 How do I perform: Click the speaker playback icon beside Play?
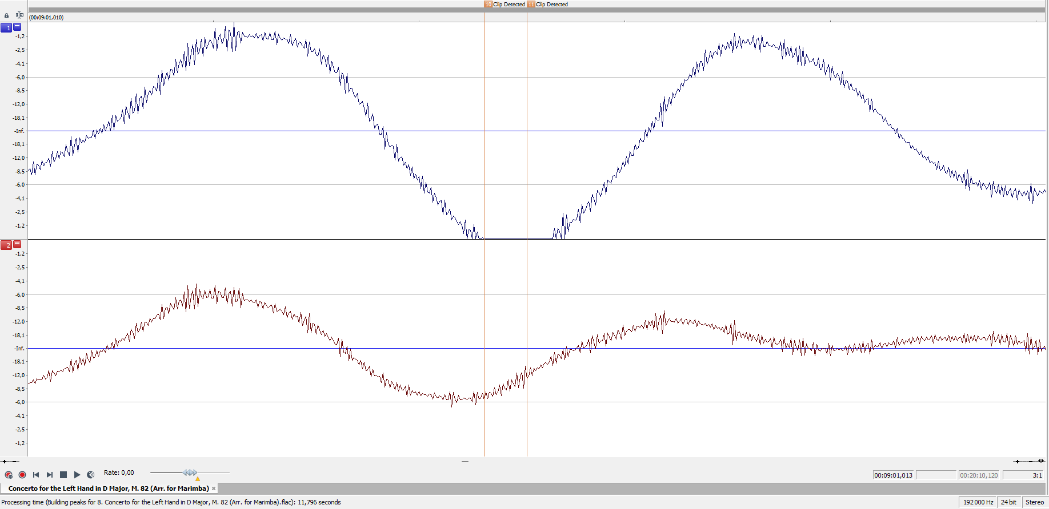tap(90, 475)
